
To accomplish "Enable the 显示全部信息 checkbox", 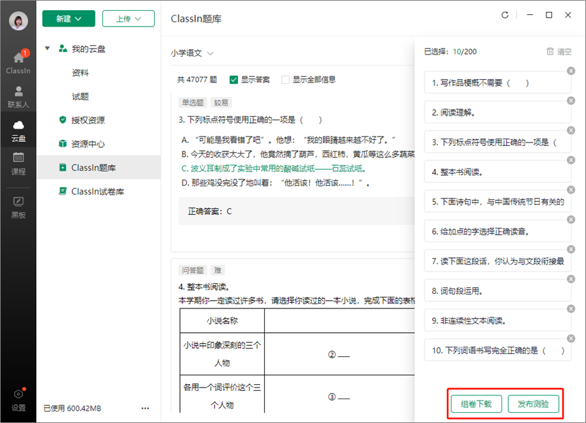I will (x=285, y=80).
